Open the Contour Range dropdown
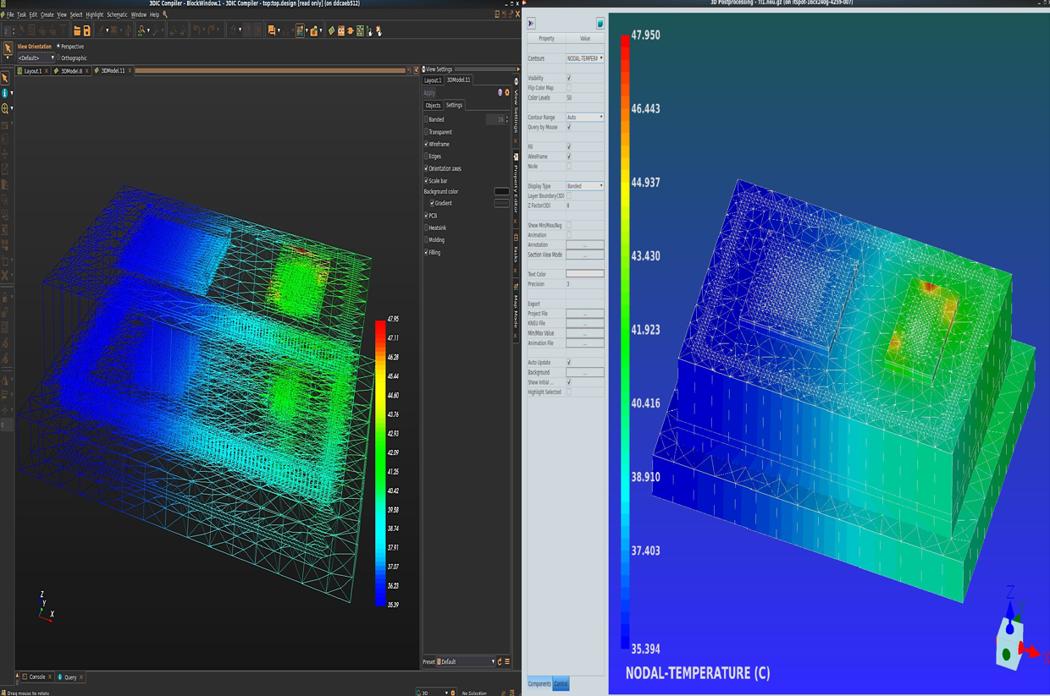This screenshot has width=1050, height=696. [x=584, y=118]
